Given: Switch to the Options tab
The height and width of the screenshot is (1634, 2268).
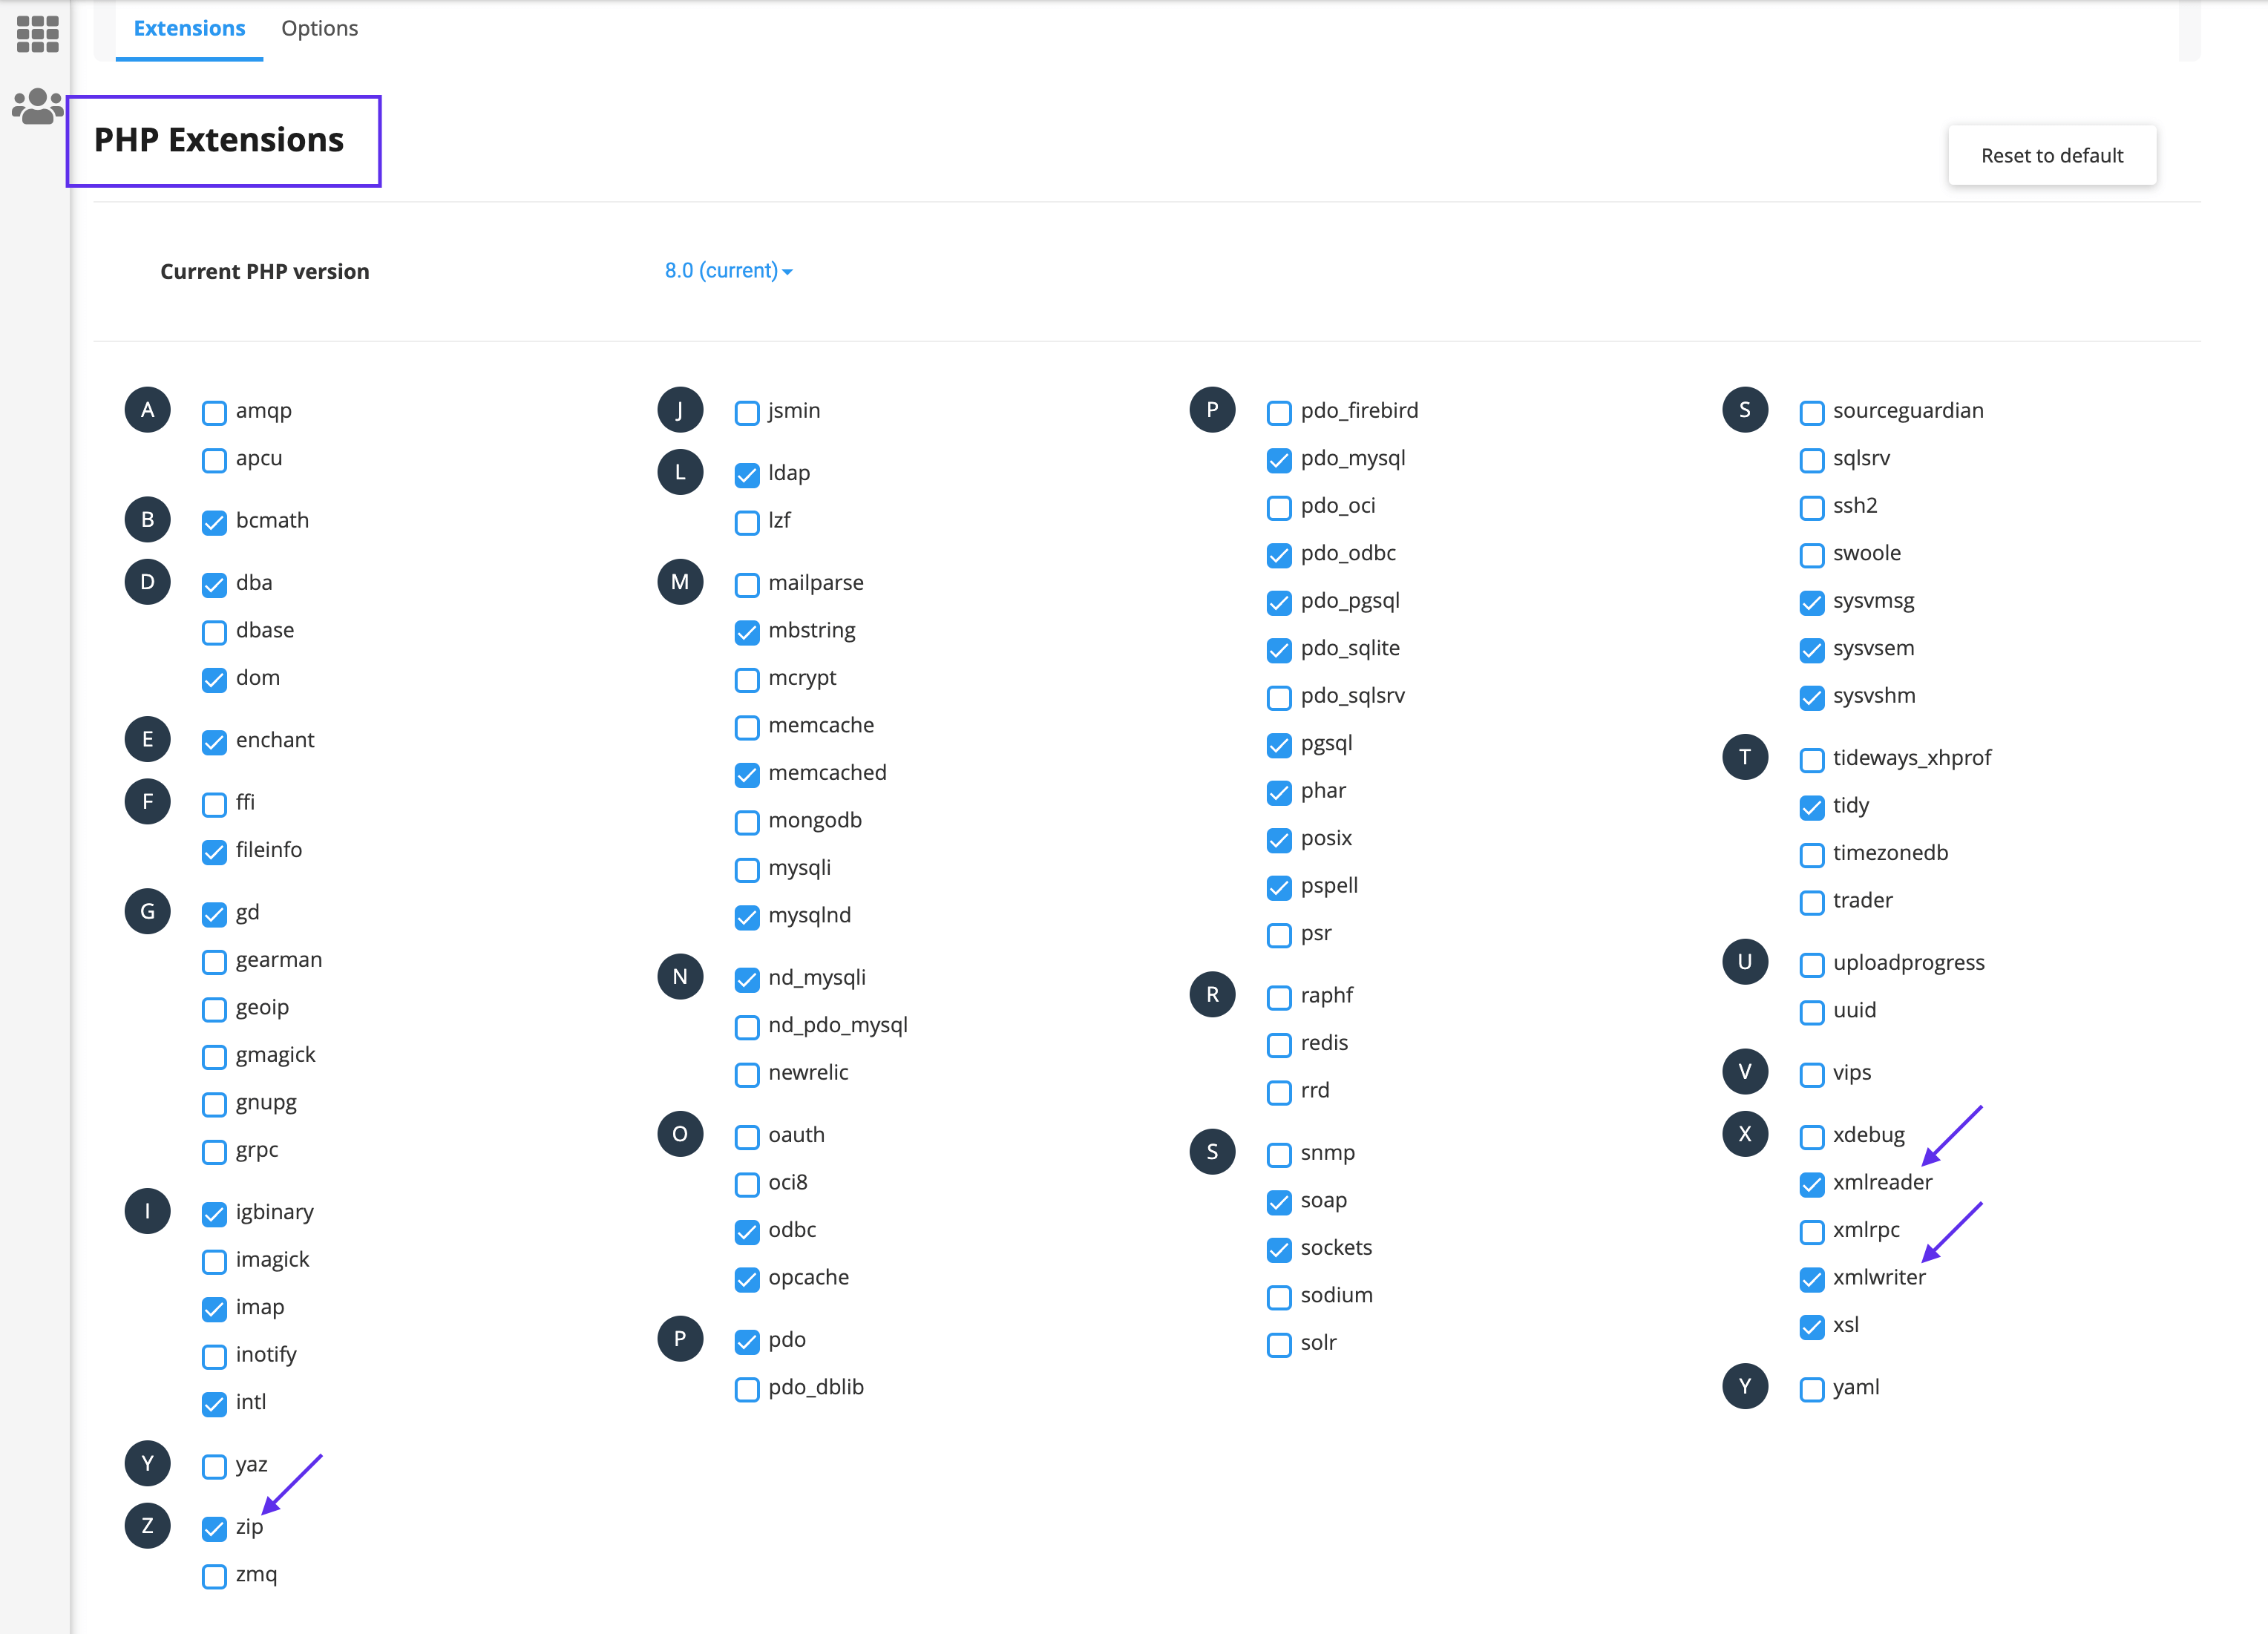Looking at the screenshot, I should tap(319, 28).
